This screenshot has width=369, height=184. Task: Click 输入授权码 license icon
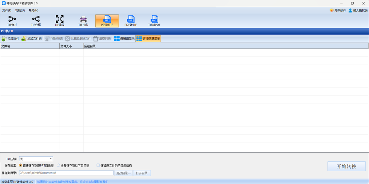pyautogui.click(x=350, y=10)
